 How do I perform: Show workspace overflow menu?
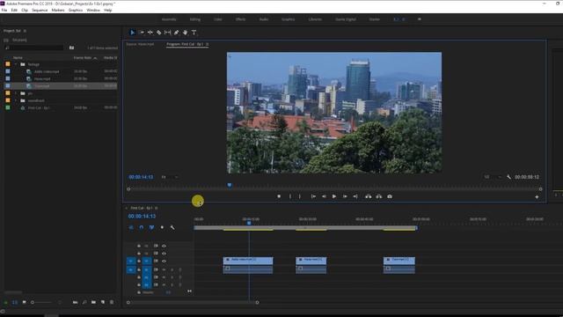click(419, 19)
